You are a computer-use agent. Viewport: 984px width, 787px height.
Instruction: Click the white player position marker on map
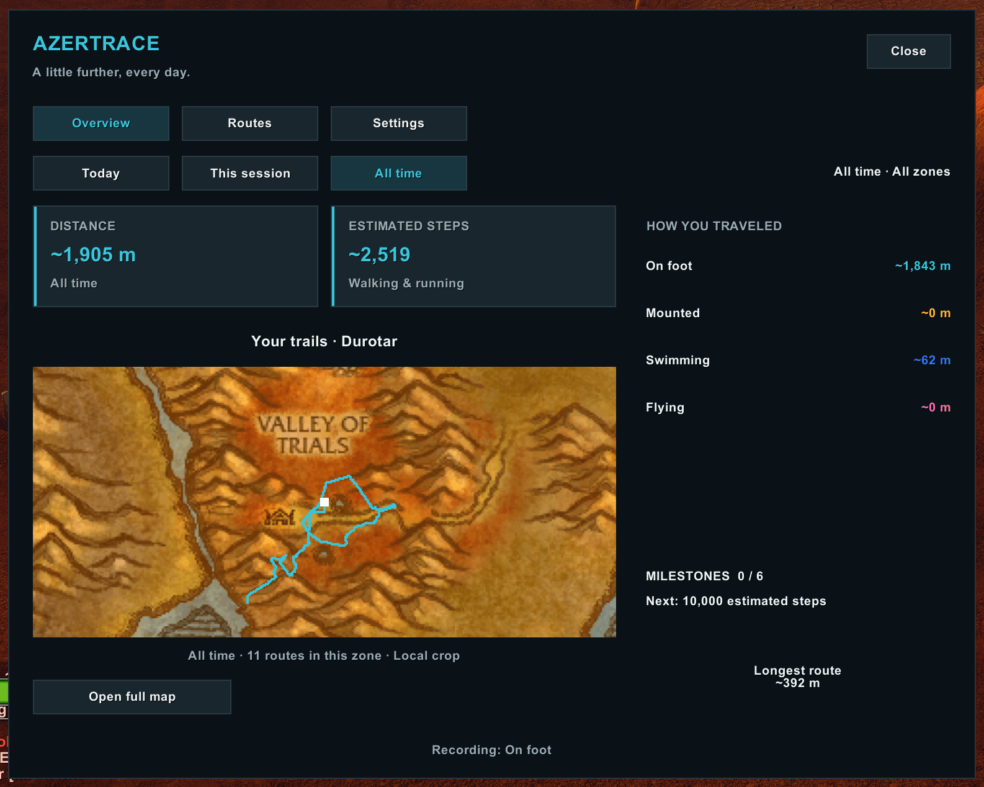click(324, 501)
